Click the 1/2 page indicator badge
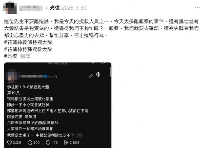 [x=79, y=135]
